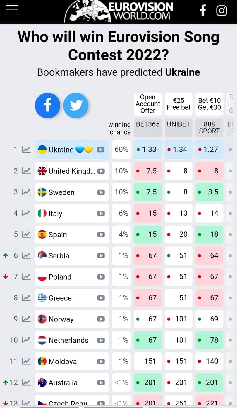Open Facebook page from header icon
The image size is (237, 408).
pos(203,11)
